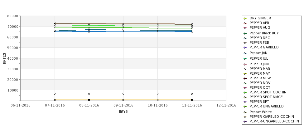Click the DAYS x-axis title
304x134 pixels.
123,112
